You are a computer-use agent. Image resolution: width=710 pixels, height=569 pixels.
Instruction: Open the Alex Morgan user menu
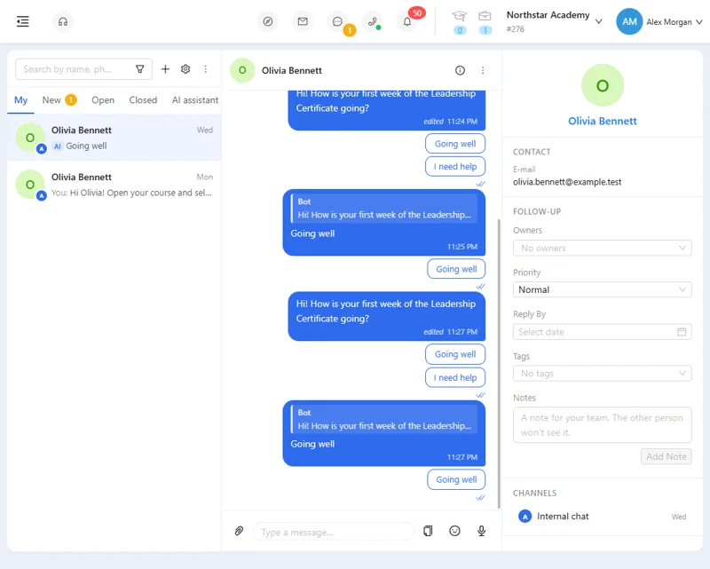(674, 21)
